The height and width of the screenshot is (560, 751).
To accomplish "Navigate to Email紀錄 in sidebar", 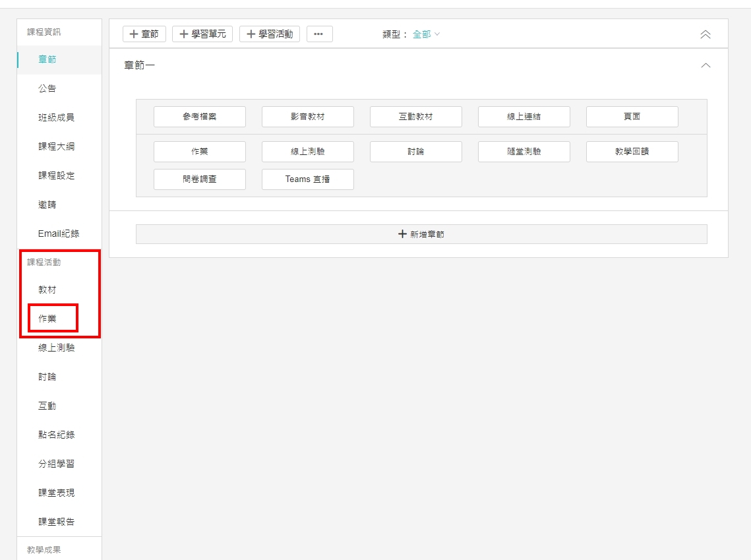I will [x=59, y=233].
